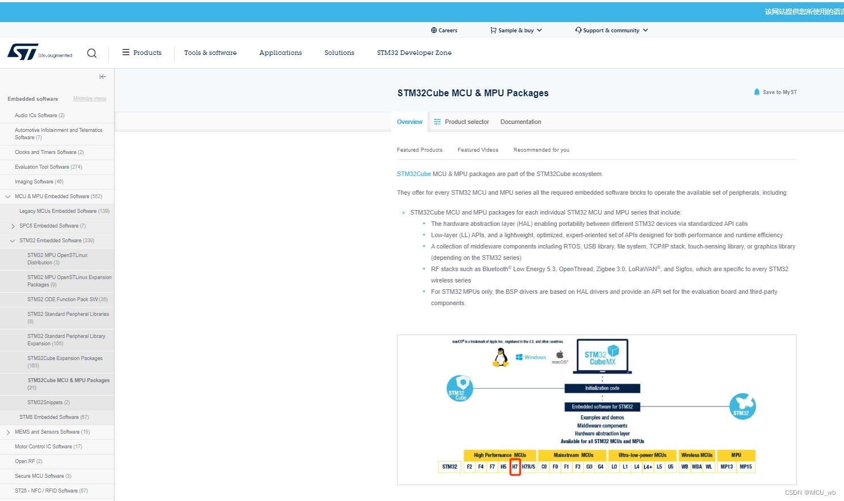Click the Product selector filter icon
Image resolution: width=844 pixels, height=501 pixels.
(437, 122)
